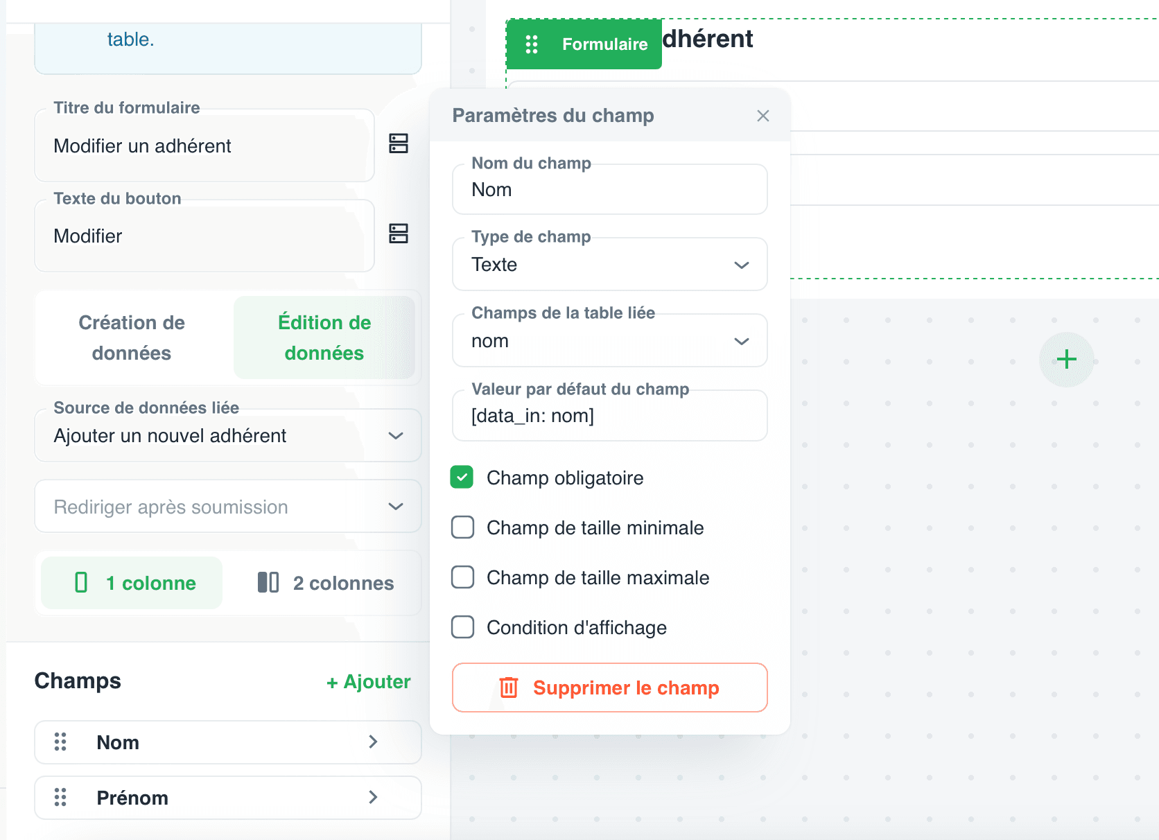Choose 1 colonne layout
The height and width of the screenshot is (840, 1159).
pyautogui.click(x=132, y=583)
